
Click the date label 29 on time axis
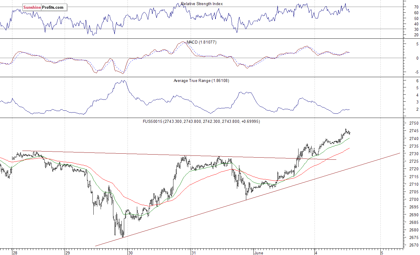tap(68, 253)
